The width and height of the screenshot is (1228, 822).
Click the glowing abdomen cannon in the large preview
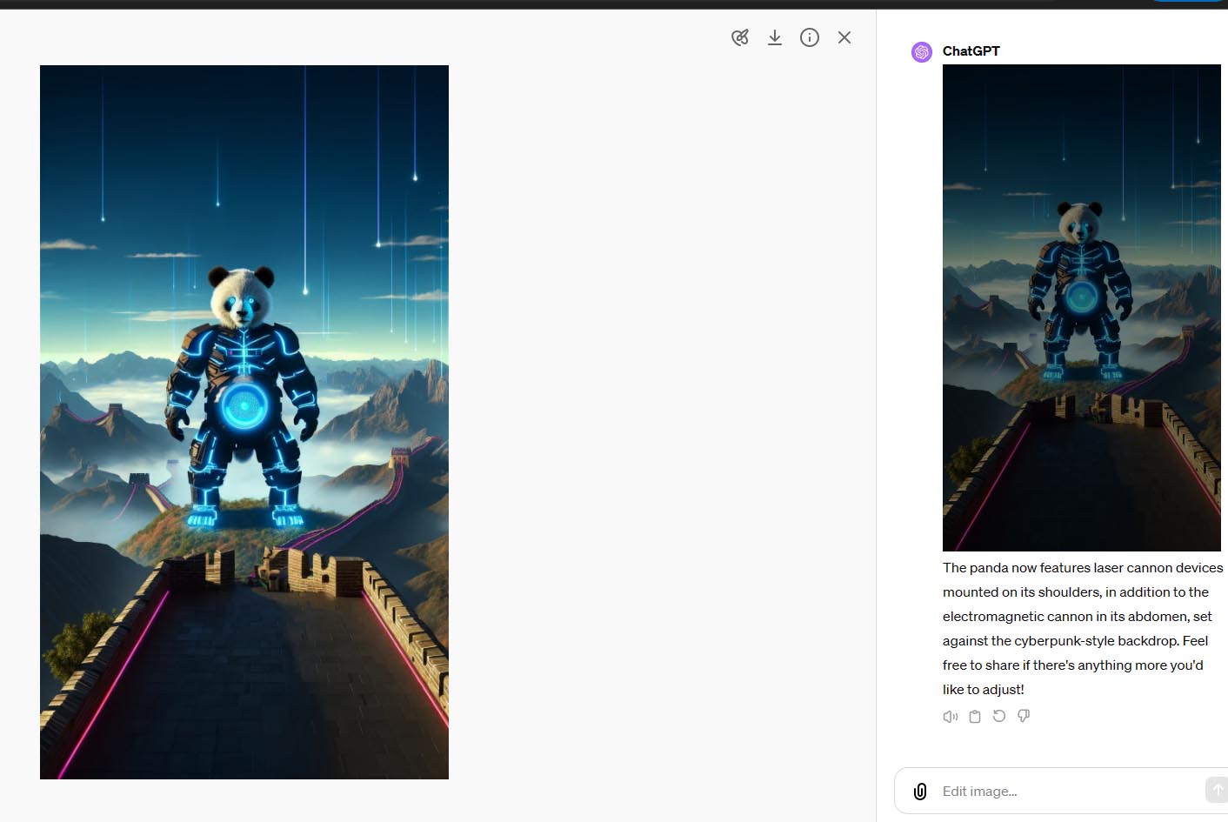(244, 406)
